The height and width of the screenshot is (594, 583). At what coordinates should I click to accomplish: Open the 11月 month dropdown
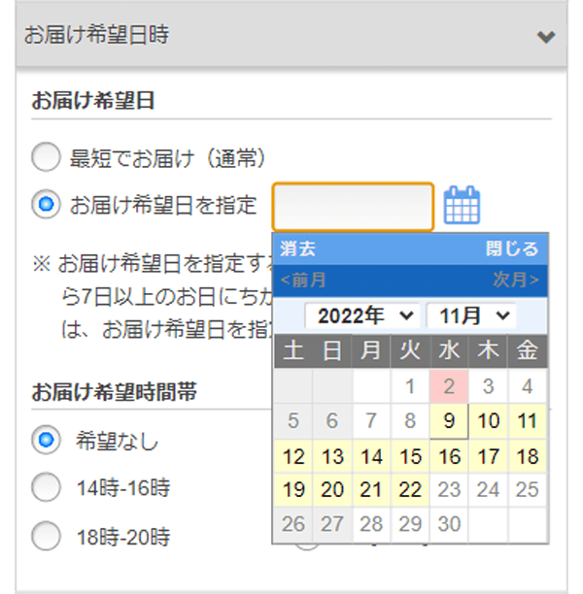click(471, 315)
